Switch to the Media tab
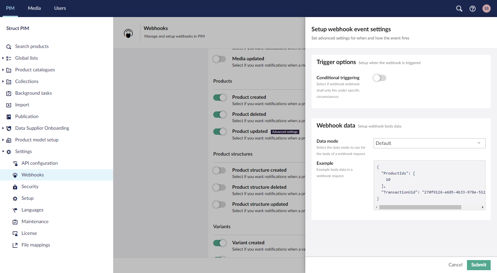497x273 pixels. click(x=34, y=8)
